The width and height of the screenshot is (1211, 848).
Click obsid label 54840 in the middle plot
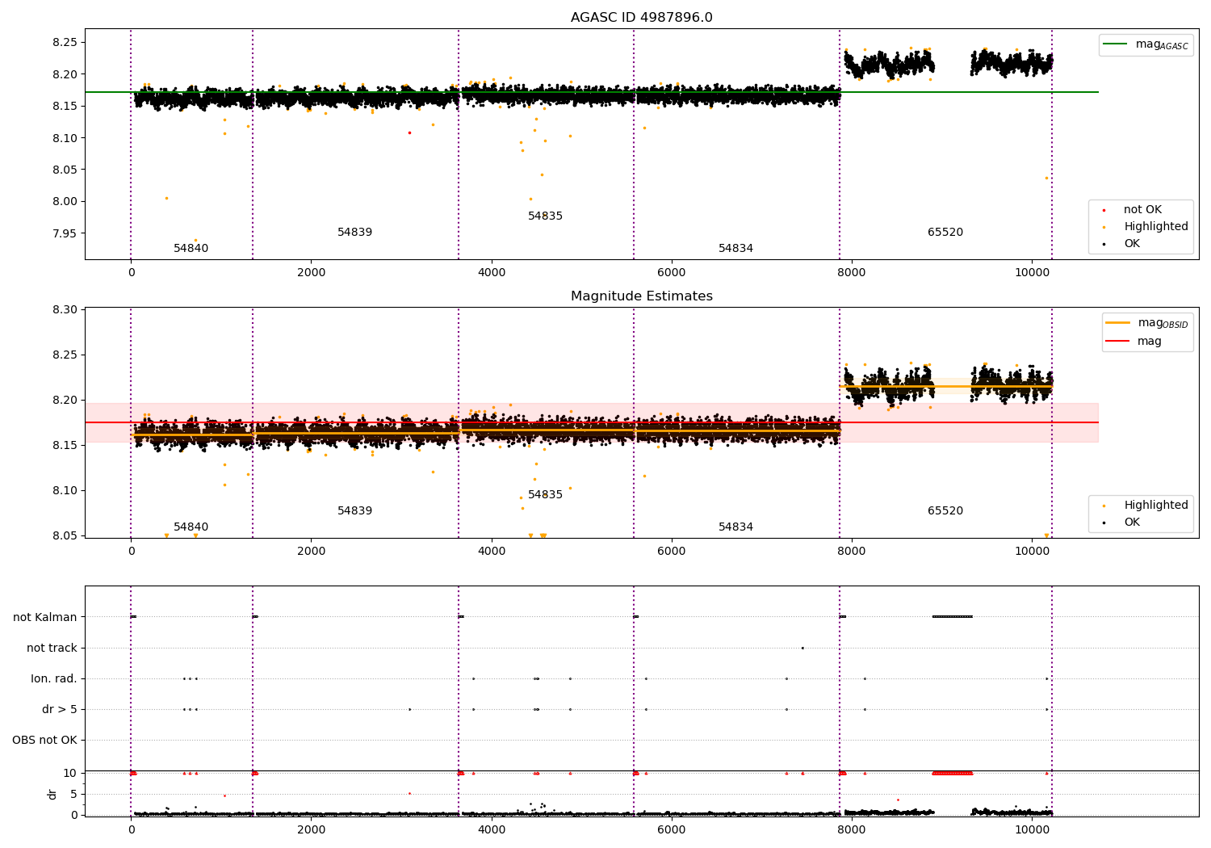(191, 527)
